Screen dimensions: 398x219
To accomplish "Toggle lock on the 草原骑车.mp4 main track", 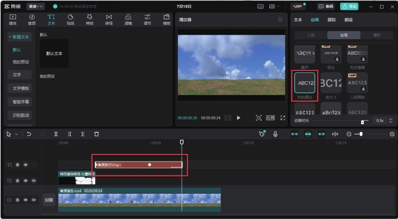I will click(18, 200).
